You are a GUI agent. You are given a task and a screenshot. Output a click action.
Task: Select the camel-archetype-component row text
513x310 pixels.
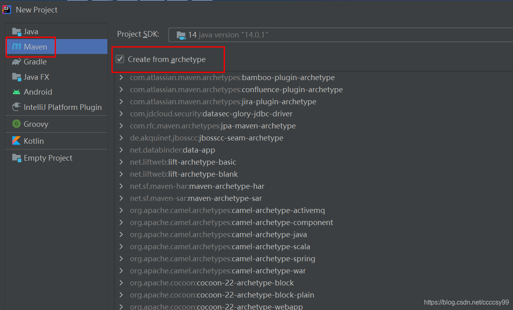tap(231, 223)
